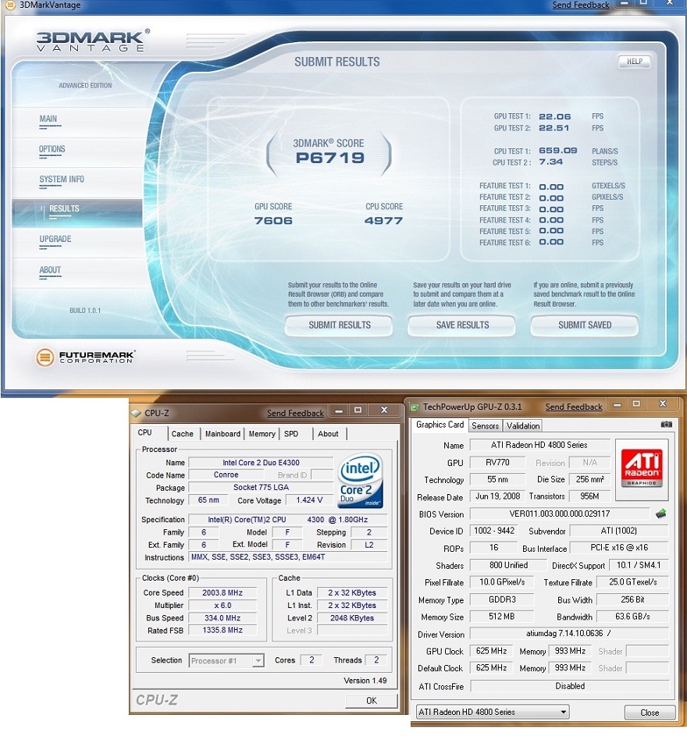Click the GPU Clock 625 MHz field

click(491, 652)
